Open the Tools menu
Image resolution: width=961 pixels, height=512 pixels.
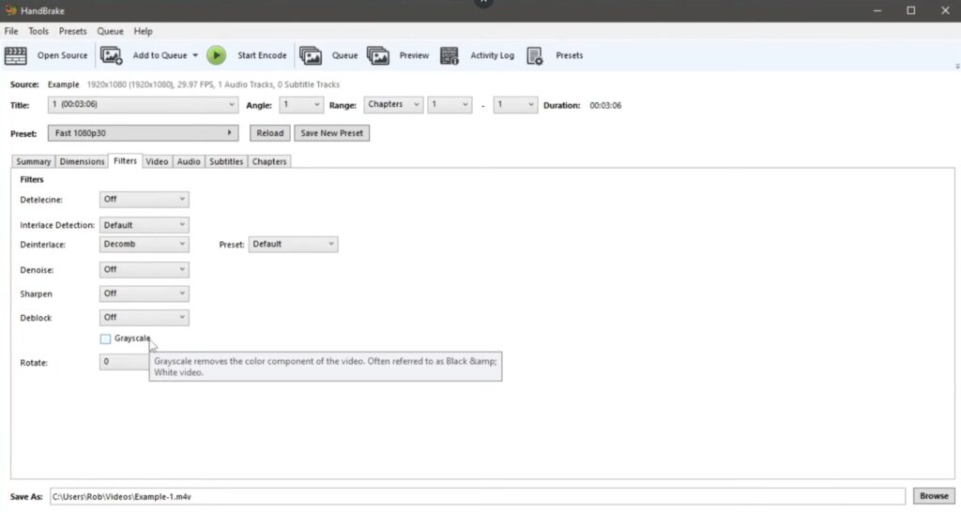point(38,31)
